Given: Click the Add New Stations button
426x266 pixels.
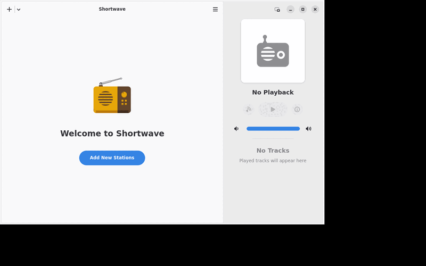Looking at the screenshot, I should pos(112,157).
